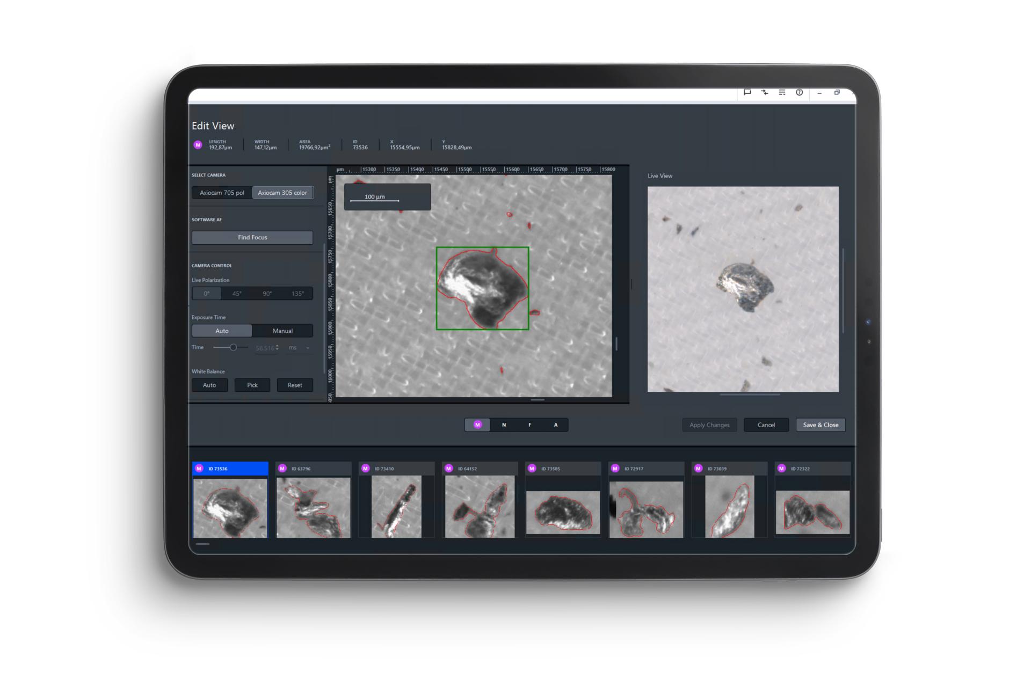This screenshot has width=1031, height=687.
Task: Open the list options menu icon
Action: click(x=782, y=92)
